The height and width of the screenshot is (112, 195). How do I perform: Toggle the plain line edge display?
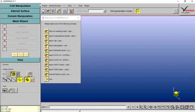tap(14, 80)
